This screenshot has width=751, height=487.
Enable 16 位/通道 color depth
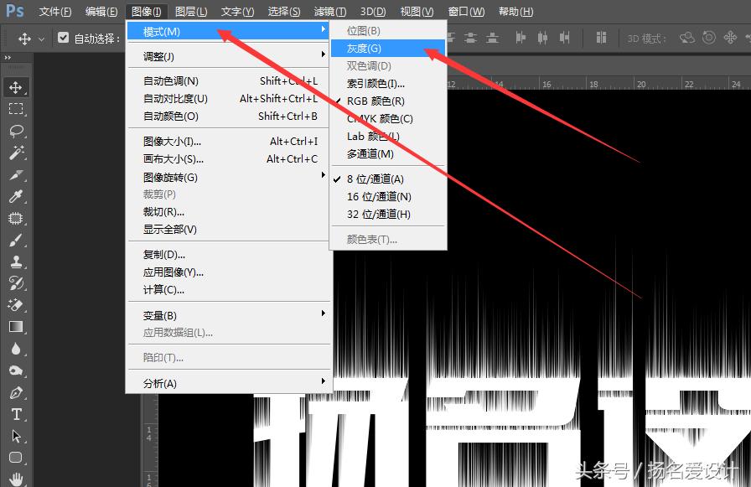coord(376,196)
